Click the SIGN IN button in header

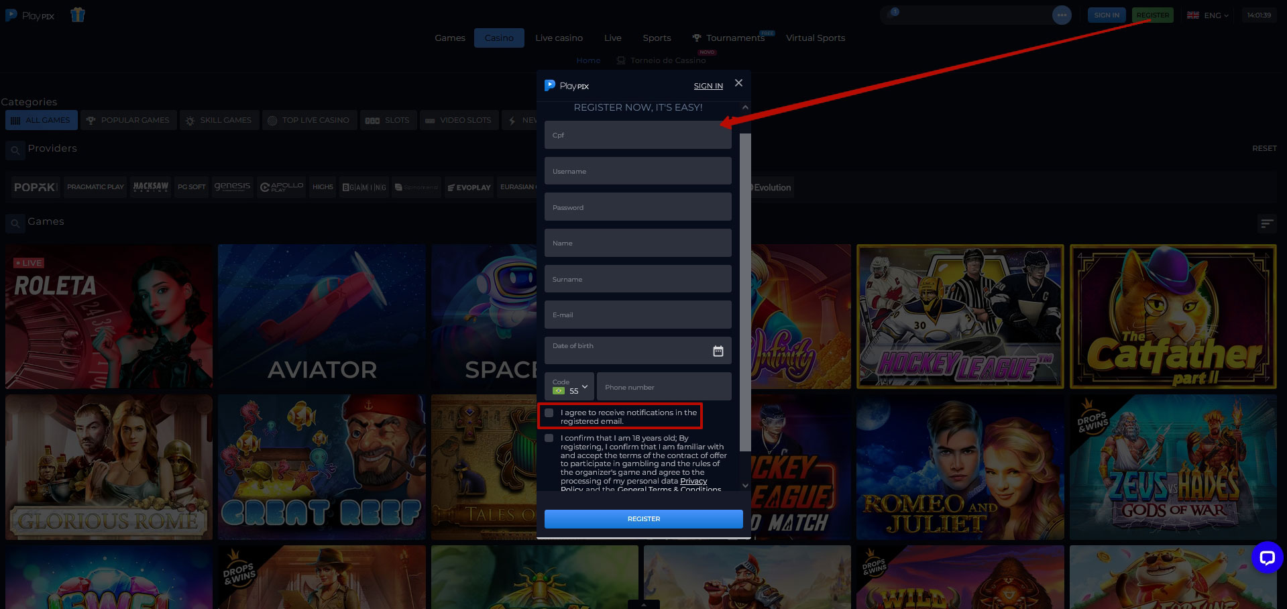coord(1107,15)
